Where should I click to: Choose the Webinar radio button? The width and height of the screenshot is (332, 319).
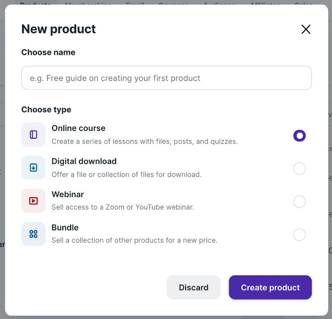299,202
